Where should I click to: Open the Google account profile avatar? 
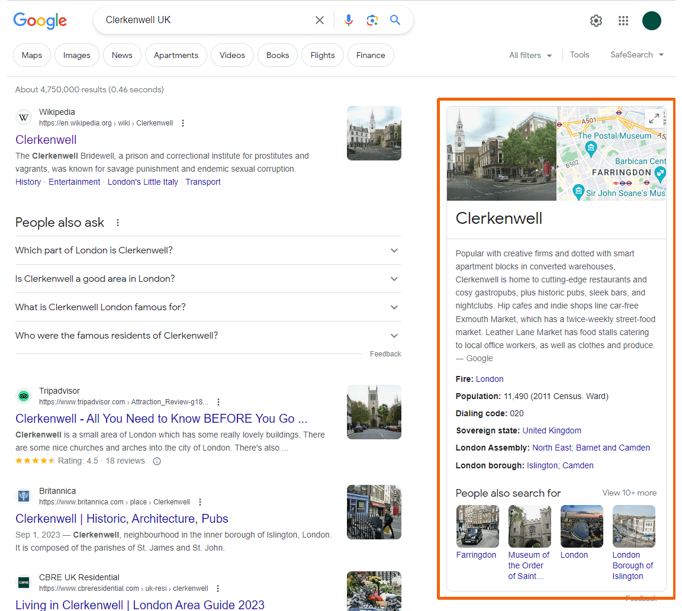pyautogui.click(x=651, y=21)
